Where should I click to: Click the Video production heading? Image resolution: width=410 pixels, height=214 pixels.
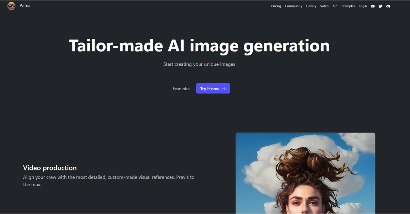pyautogui.click(x=50, y=168)
